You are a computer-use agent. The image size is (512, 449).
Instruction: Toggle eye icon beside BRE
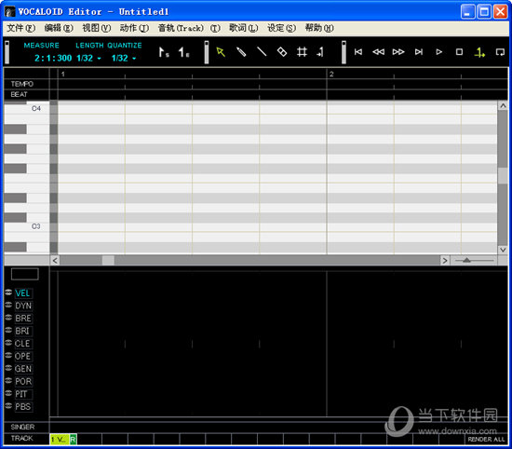coord(8,318)
